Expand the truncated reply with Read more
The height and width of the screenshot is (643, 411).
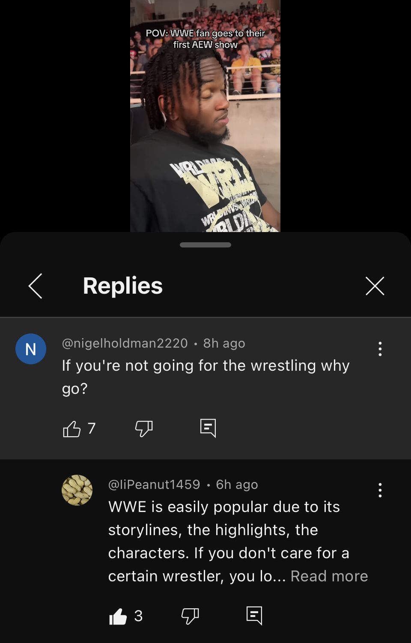[x=329, y=576]
